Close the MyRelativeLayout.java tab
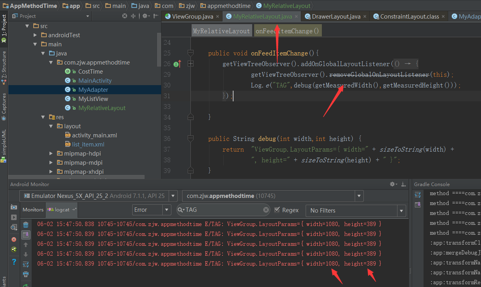The height and width of the screenshot is (287, 481). tap(296, 17)
